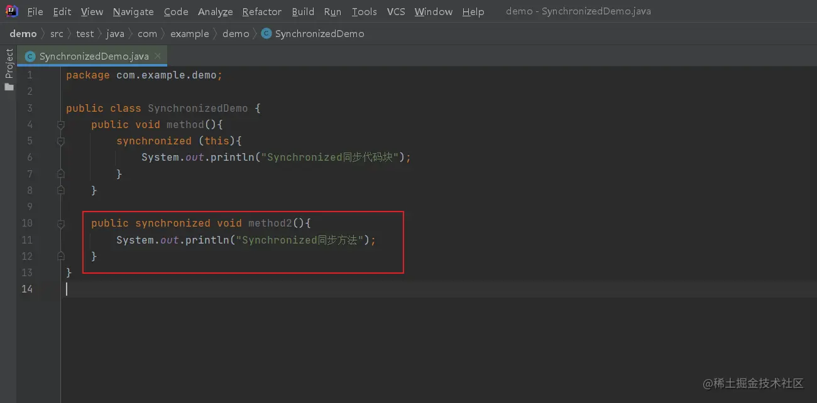The image size is (817, 403).
Task: Click the "Synchronized同步方法" string literal
Action: tap(301, 240)
